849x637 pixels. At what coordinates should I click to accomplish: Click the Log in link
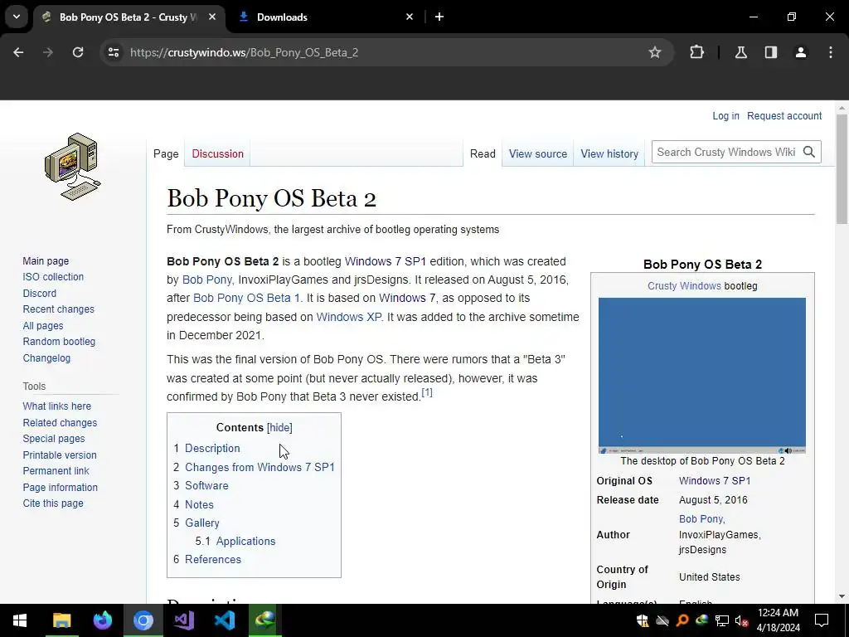pos(725,116)
